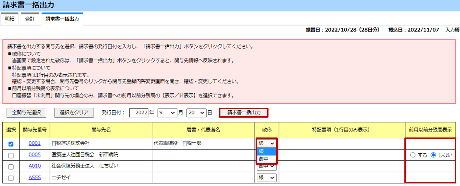This screenshot has width=460, height=186.
Task: Select the 請求書一括出力 tab
Action: (62, 19)
